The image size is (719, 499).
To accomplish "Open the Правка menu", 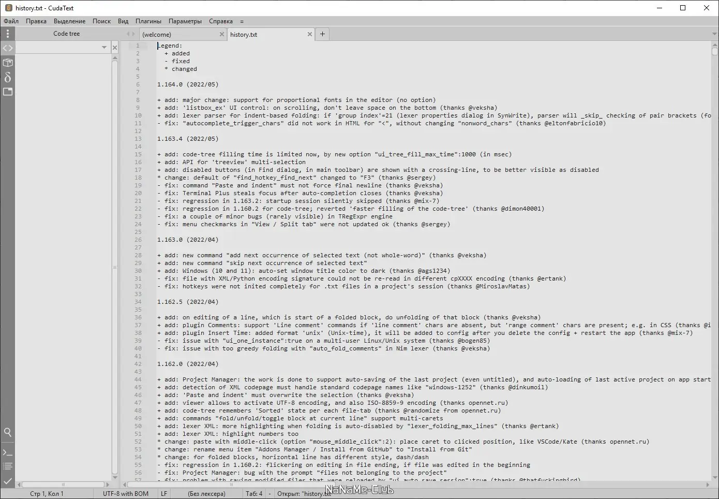I will click(x=36, y=21).
